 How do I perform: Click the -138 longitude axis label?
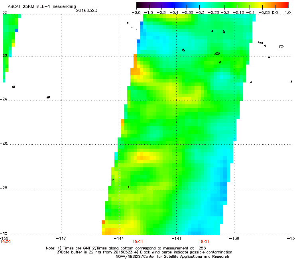[234, 238]
